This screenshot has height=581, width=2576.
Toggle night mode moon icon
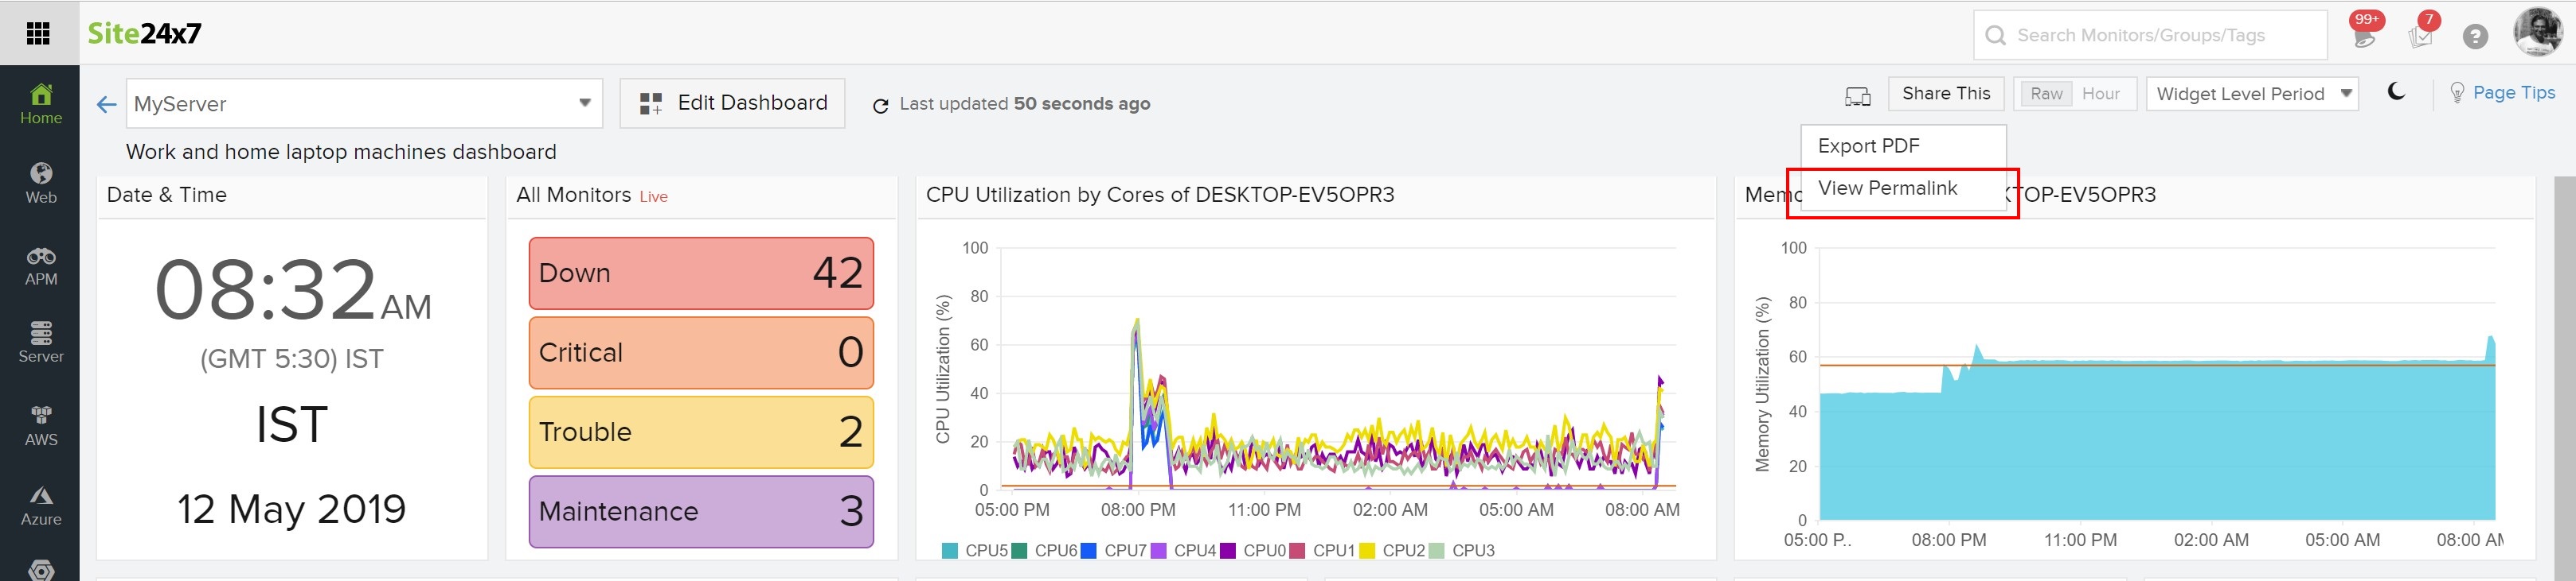(x=2396, y=92)
